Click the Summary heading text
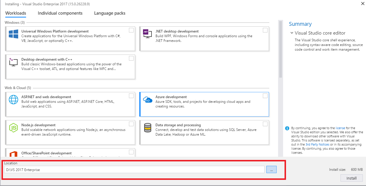 [300, 24]
